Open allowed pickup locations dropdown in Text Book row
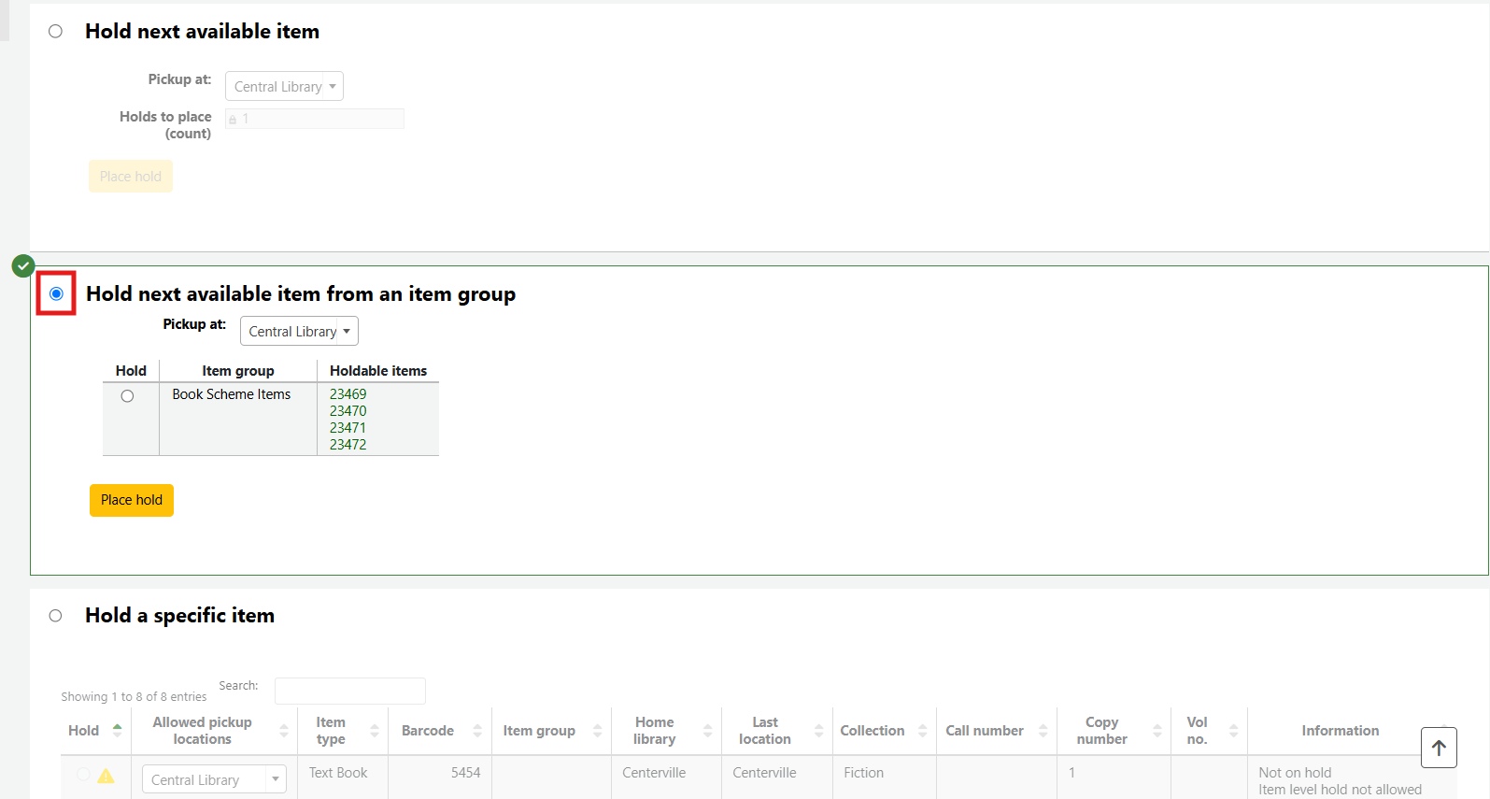Screen dimensions: 1490x799 coord(214,779)
